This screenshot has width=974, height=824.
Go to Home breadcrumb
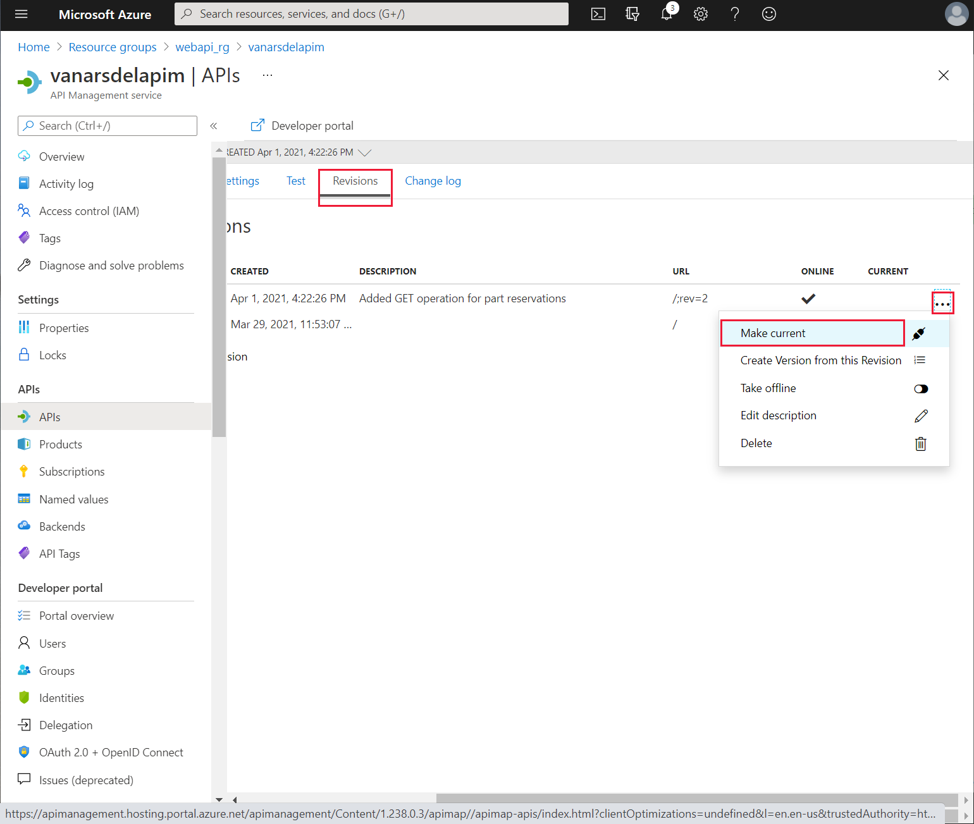point(34,47)
